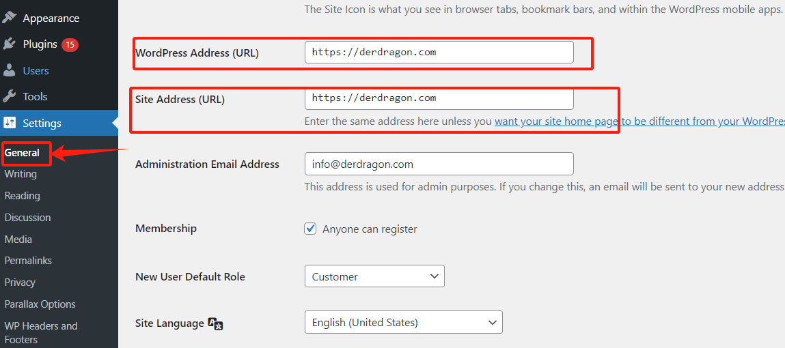Go to Media settings
This screenshot has height=348, width=785.
tap(18, 240)
